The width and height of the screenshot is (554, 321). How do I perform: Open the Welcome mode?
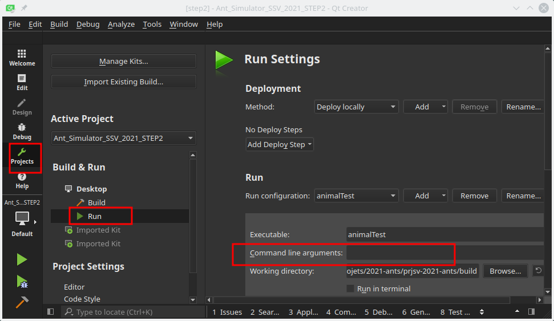(22, 58)
